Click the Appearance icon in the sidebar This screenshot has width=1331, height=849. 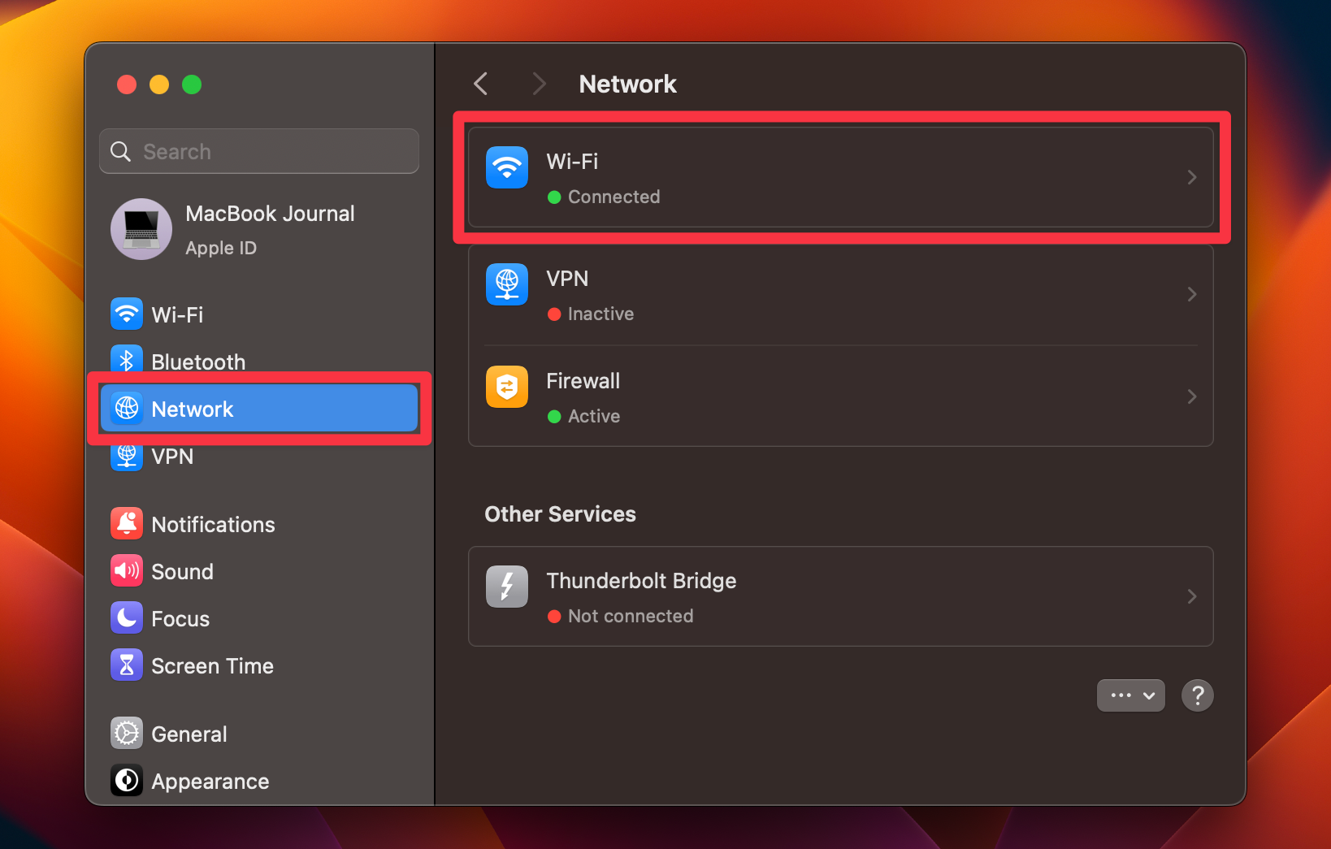coord(127,780)
